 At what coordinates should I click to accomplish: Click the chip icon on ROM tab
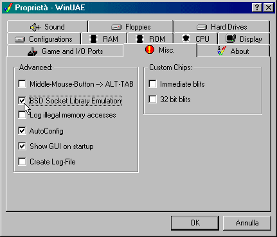point(139,39)
